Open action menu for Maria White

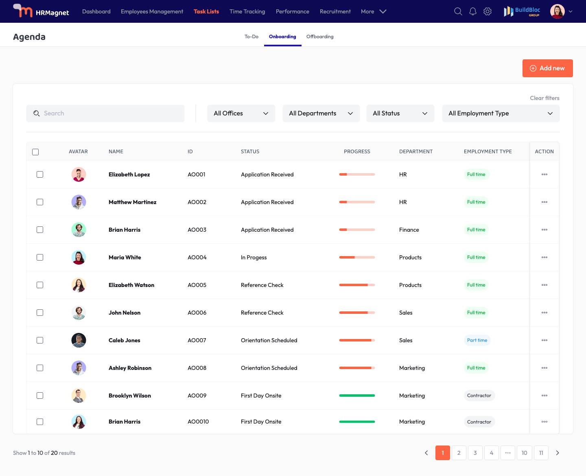(544, 257)
